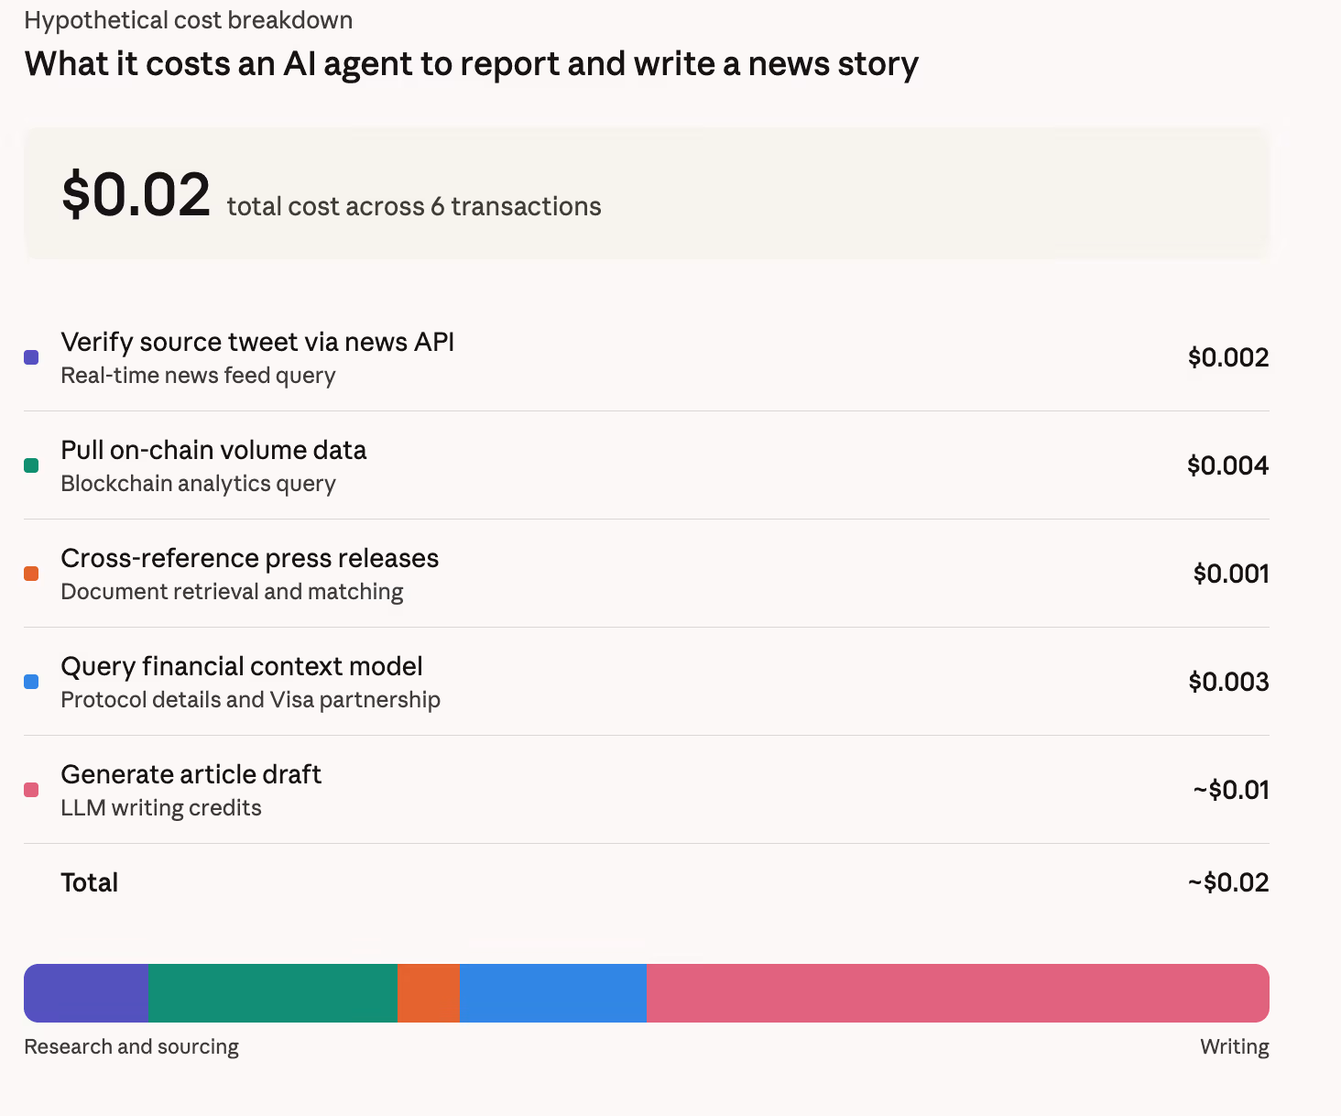
Task: Click the $0.004 cost value
Action: 1227,465
